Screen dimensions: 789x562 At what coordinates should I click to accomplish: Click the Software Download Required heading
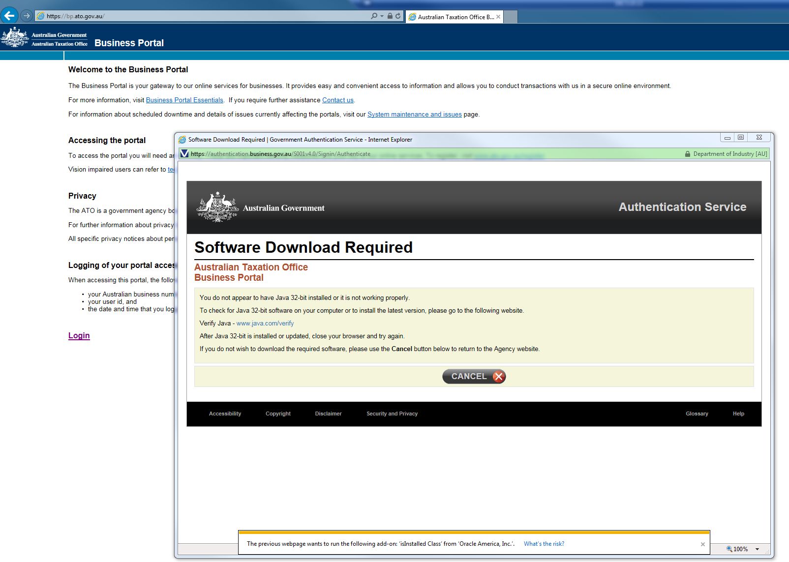coord(303,247)
